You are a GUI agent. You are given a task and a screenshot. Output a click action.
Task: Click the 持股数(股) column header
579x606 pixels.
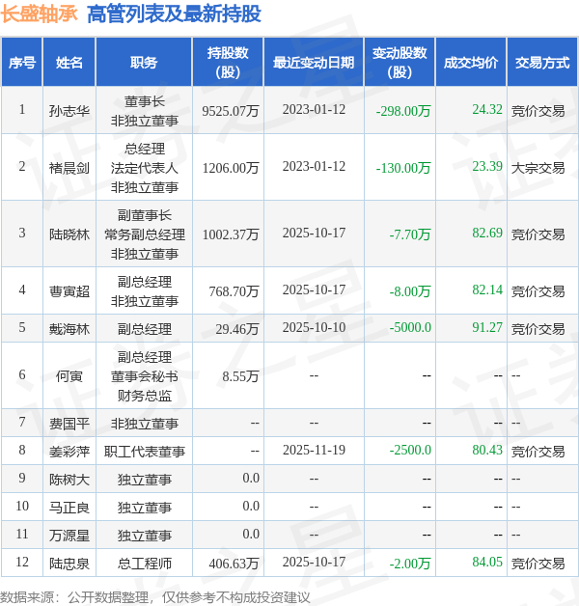click(x=228, y=62)
